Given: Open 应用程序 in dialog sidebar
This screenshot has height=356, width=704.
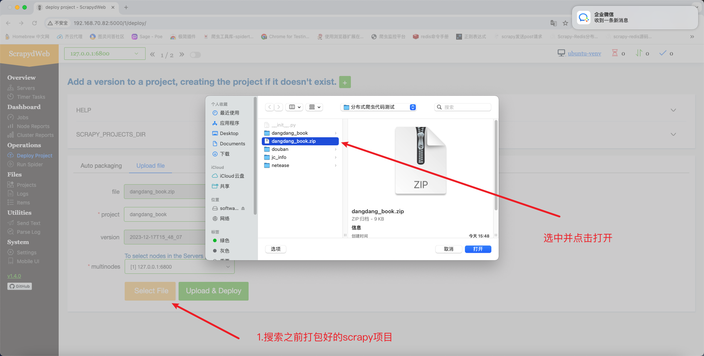Looking at the screenshot, I should coord(229,123).
